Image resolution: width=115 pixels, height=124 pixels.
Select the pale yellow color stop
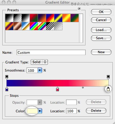108,89
